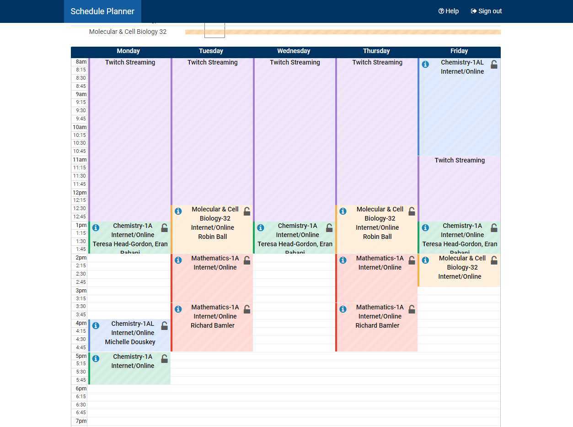Screen dimensions: 573x427
Task: Click info icon on Tuesday's 2pm Mathematics-1A
Action: point(178,260)
